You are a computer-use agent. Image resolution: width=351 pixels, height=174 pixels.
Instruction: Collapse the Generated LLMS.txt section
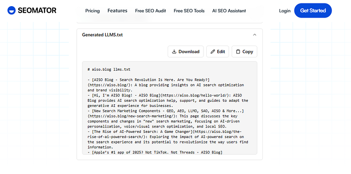(x=254, y=35)
